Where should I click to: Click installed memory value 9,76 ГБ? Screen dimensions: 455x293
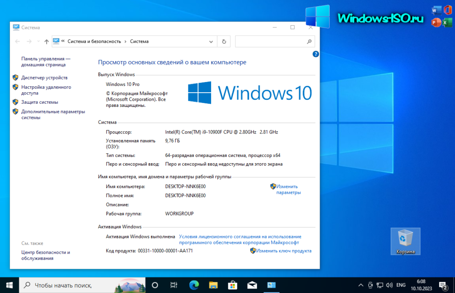coord(172,141)
